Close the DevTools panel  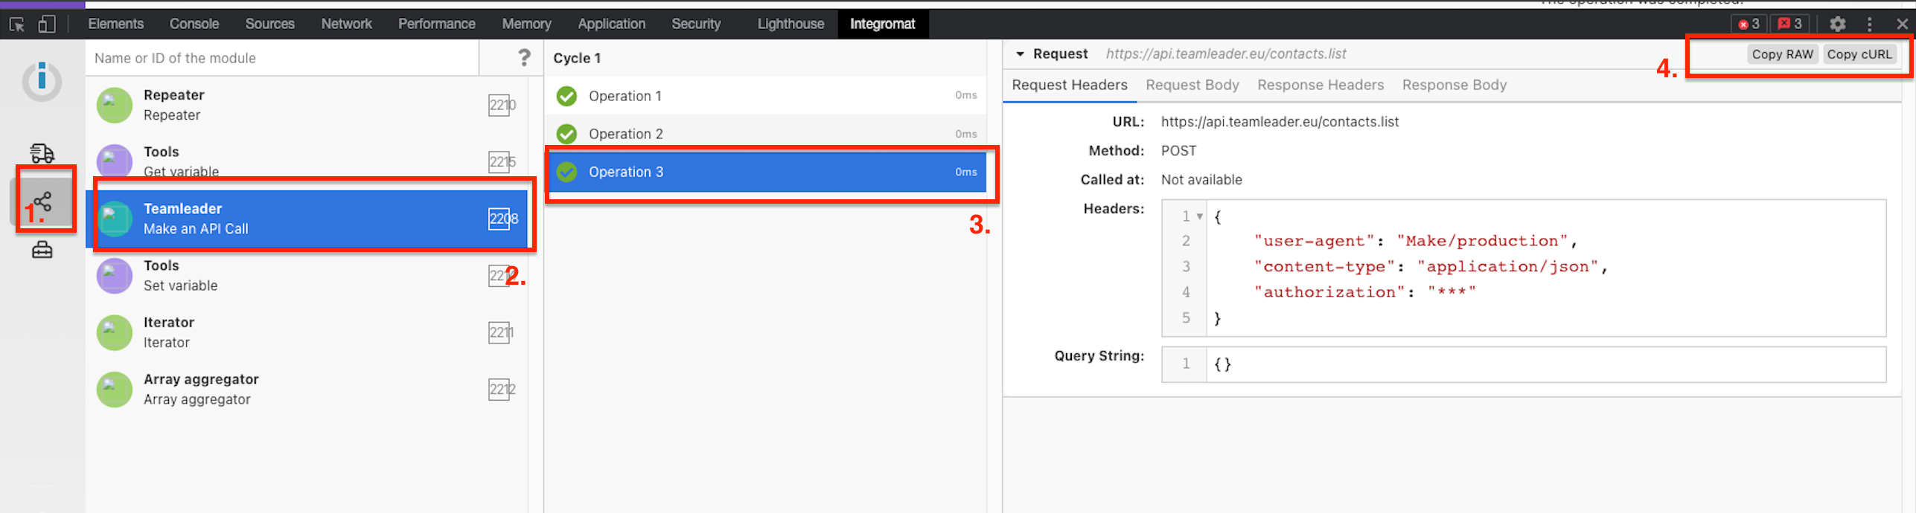1902,24
